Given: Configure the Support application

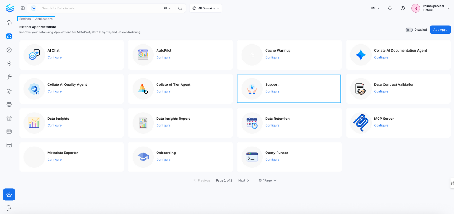Looking at the screenshot, I should click(272, 91).
